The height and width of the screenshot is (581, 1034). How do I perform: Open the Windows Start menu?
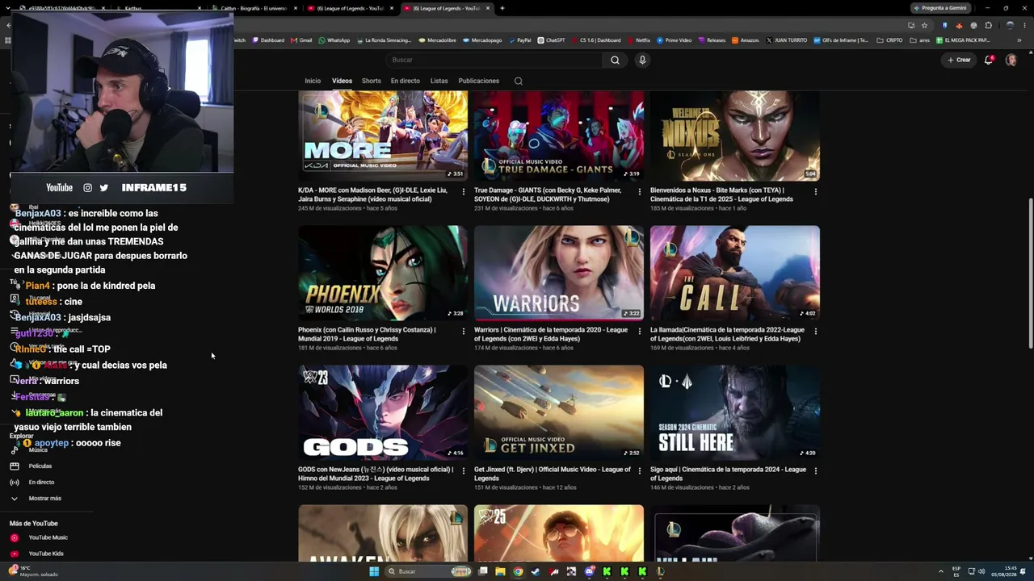coord(374,571)
